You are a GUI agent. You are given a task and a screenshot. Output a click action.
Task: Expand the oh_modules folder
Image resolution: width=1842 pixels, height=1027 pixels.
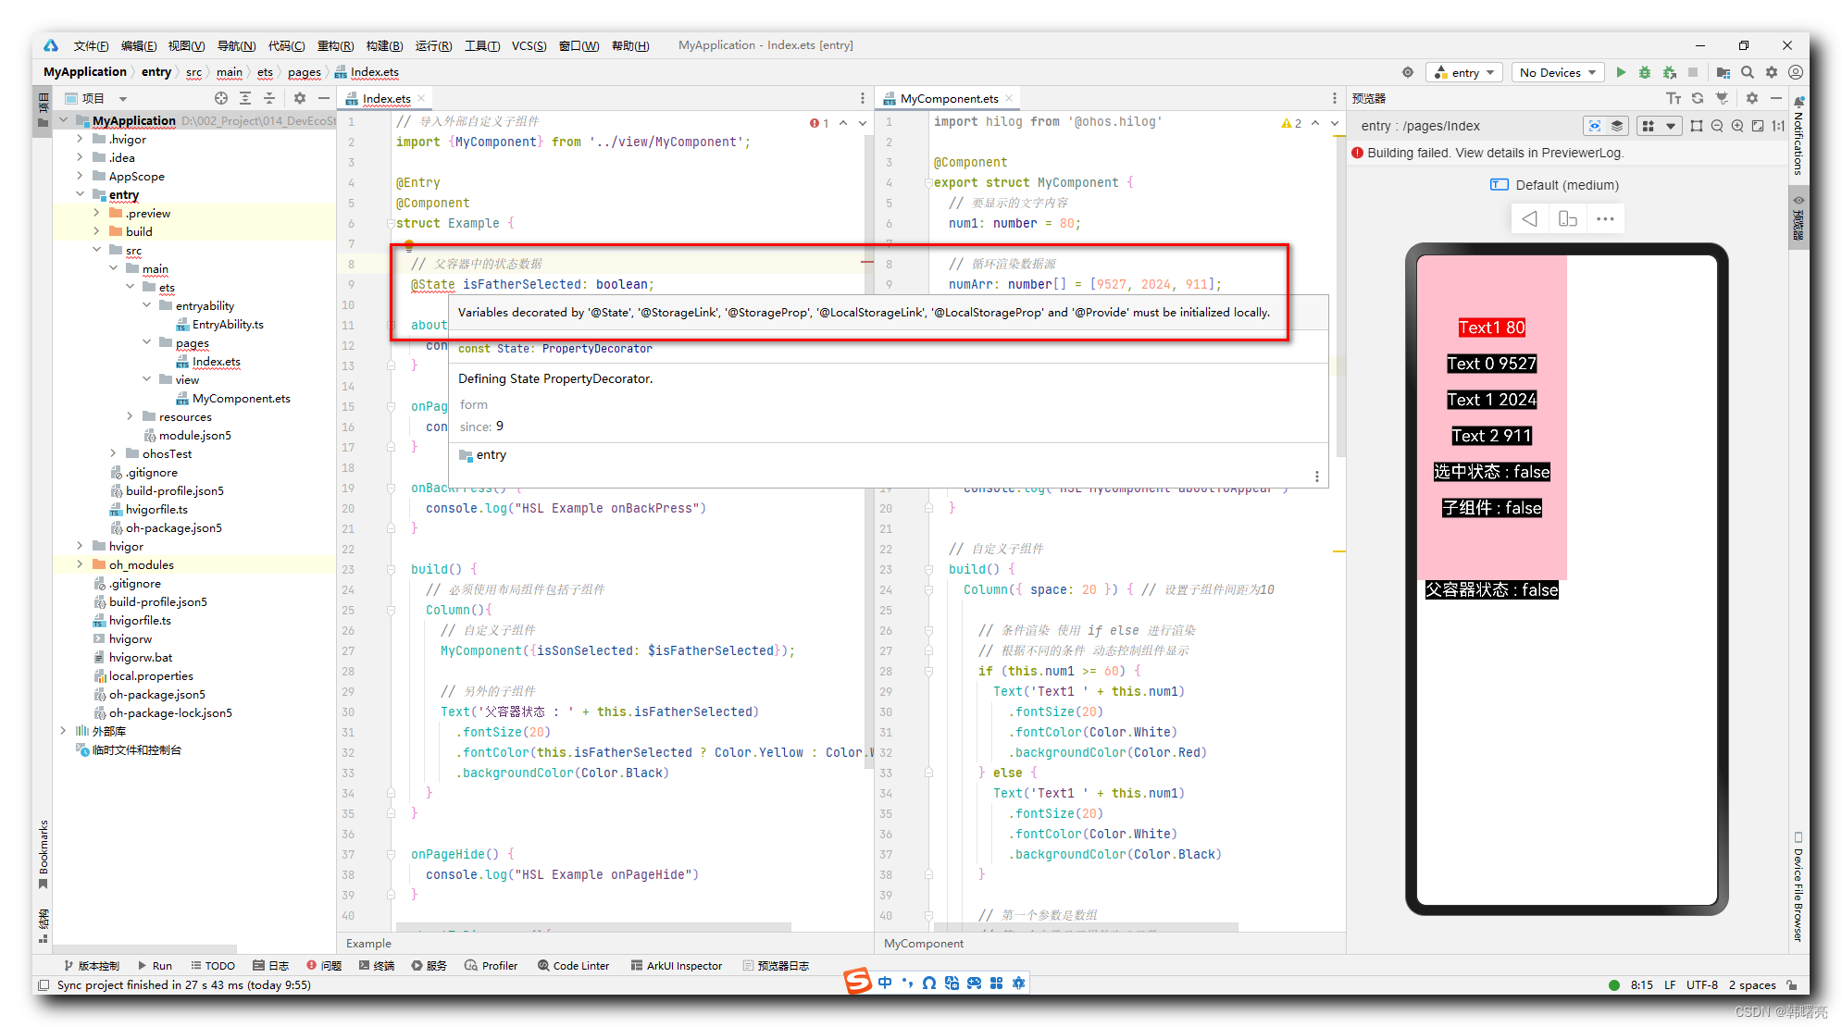[80, 564]
